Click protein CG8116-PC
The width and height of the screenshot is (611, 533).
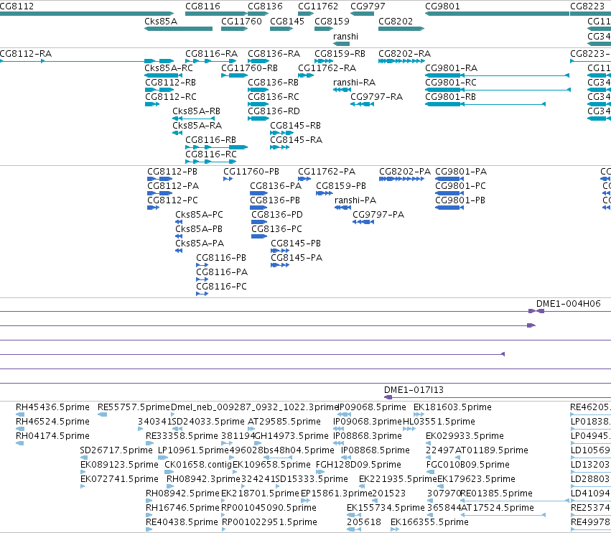(221, 287)
